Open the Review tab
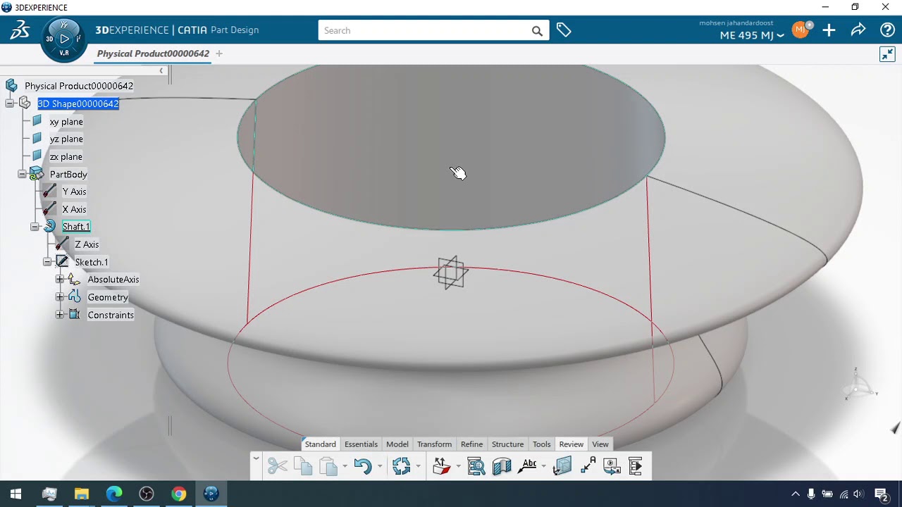This screenshot has height=507, width=902. pos(572,444)
